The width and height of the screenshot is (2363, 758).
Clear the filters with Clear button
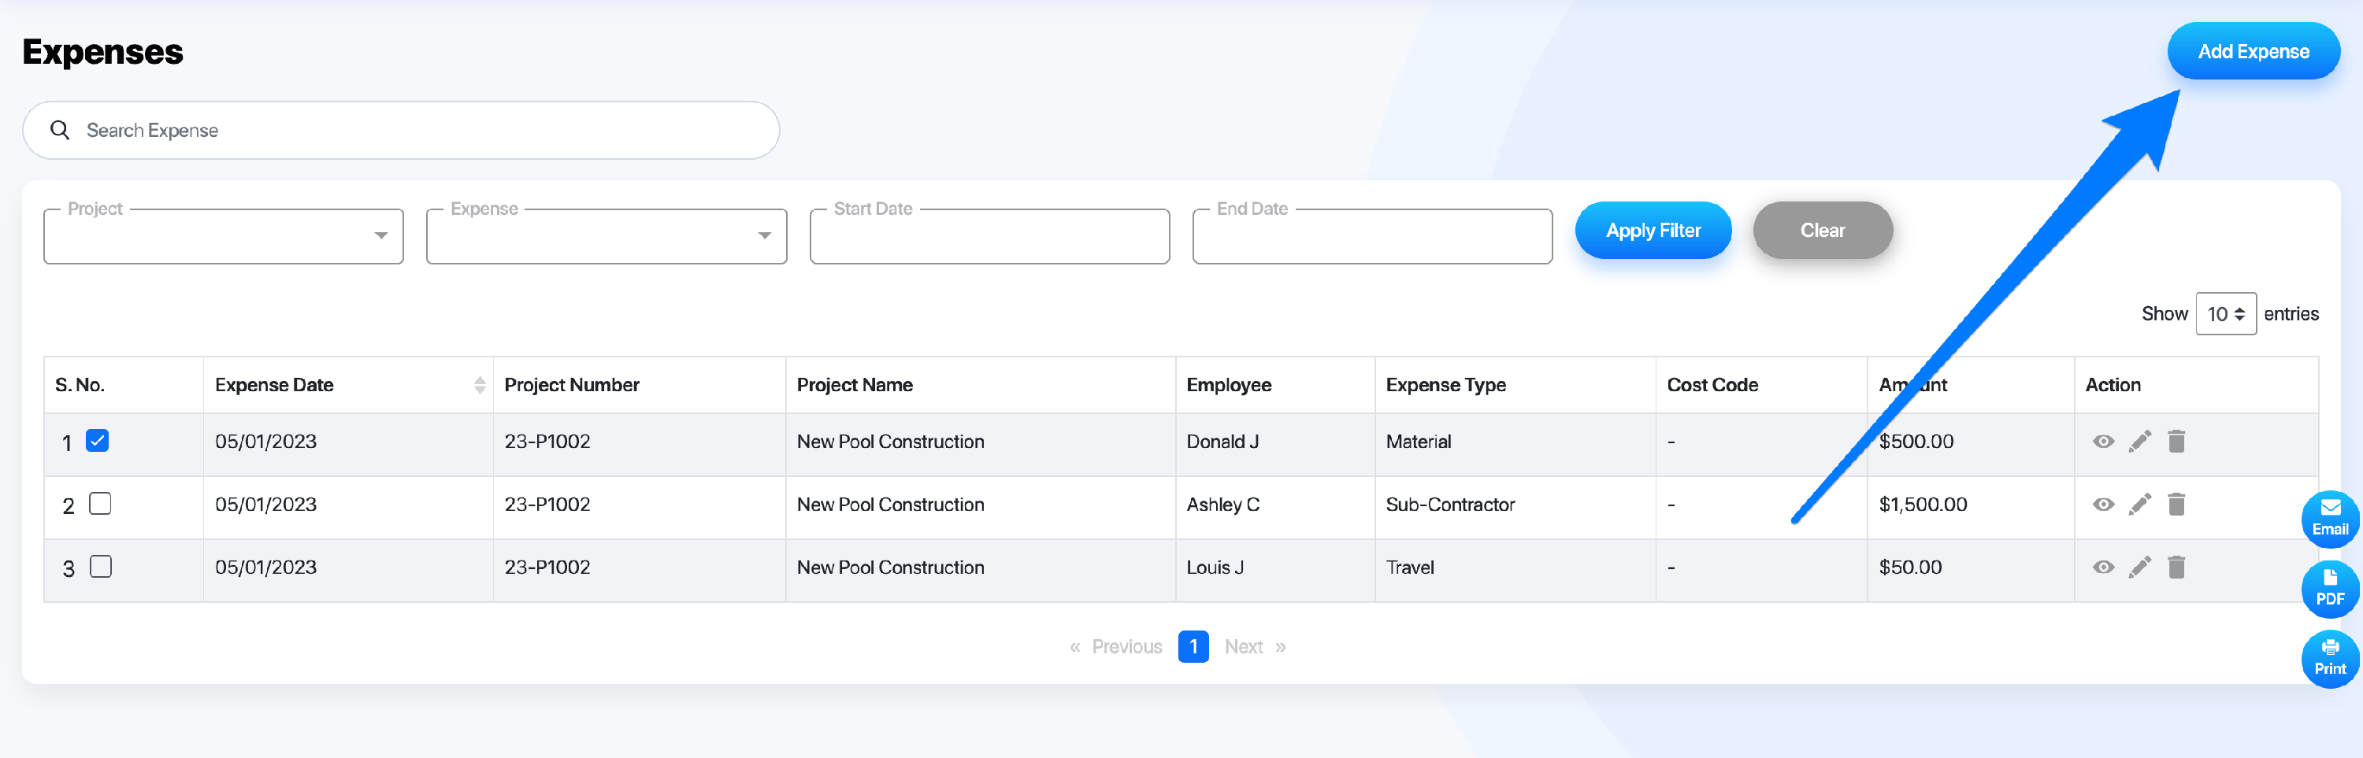pyautogui.click(x=1822, y=231)
